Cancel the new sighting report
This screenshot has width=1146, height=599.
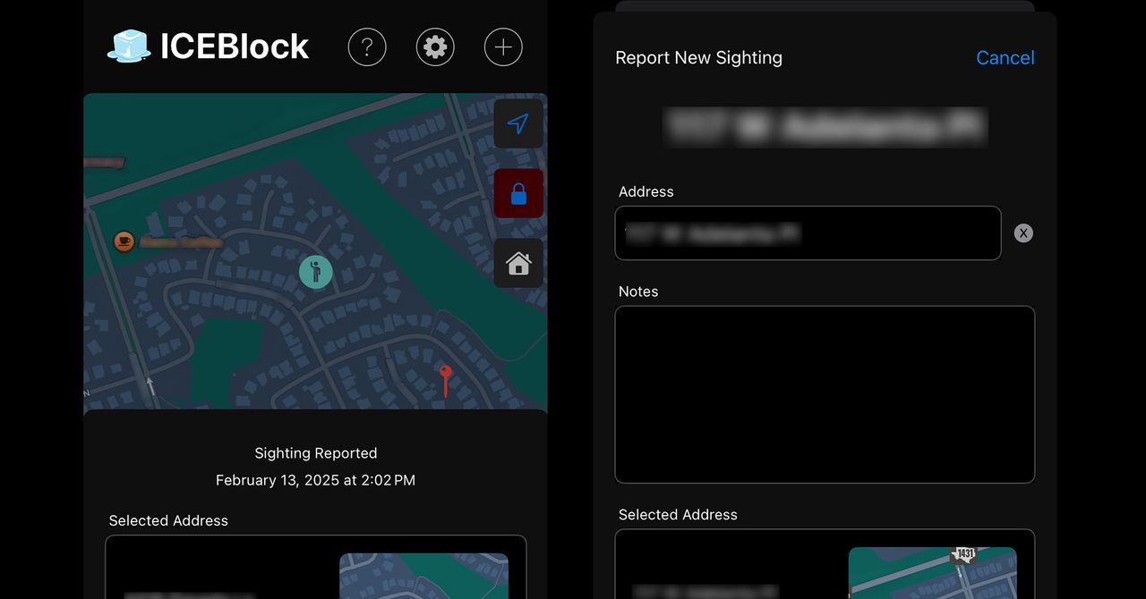[1005, 57]
